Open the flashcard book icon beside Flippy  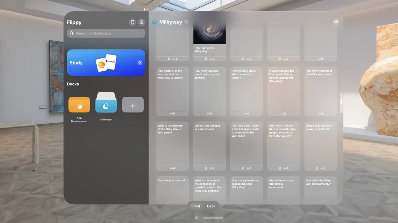pyautogui.click(x=132, y=22)
